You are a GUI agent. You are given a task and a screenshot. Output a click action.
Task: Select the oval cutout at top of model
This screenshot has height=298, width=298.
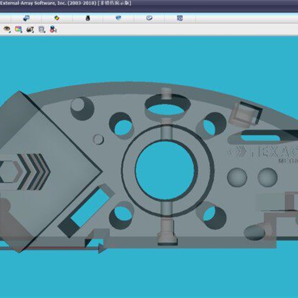[166, 110]
